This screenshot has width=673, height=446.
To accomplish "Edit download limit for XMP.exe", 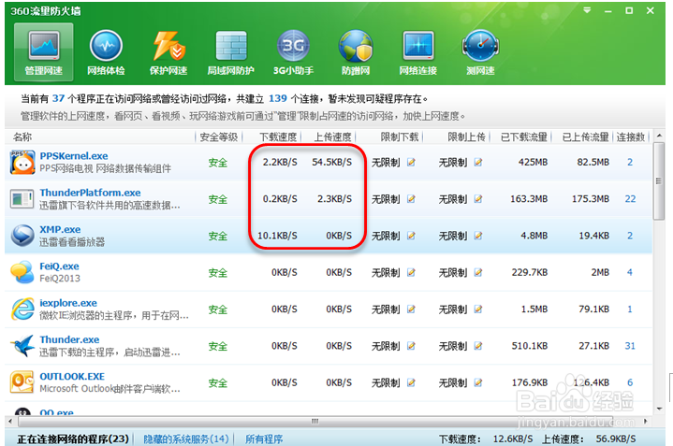I will click(x=411, y=236).
